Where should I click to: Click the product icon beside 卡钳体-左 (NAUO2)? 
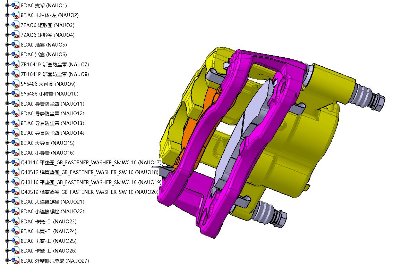pos(15,15)
